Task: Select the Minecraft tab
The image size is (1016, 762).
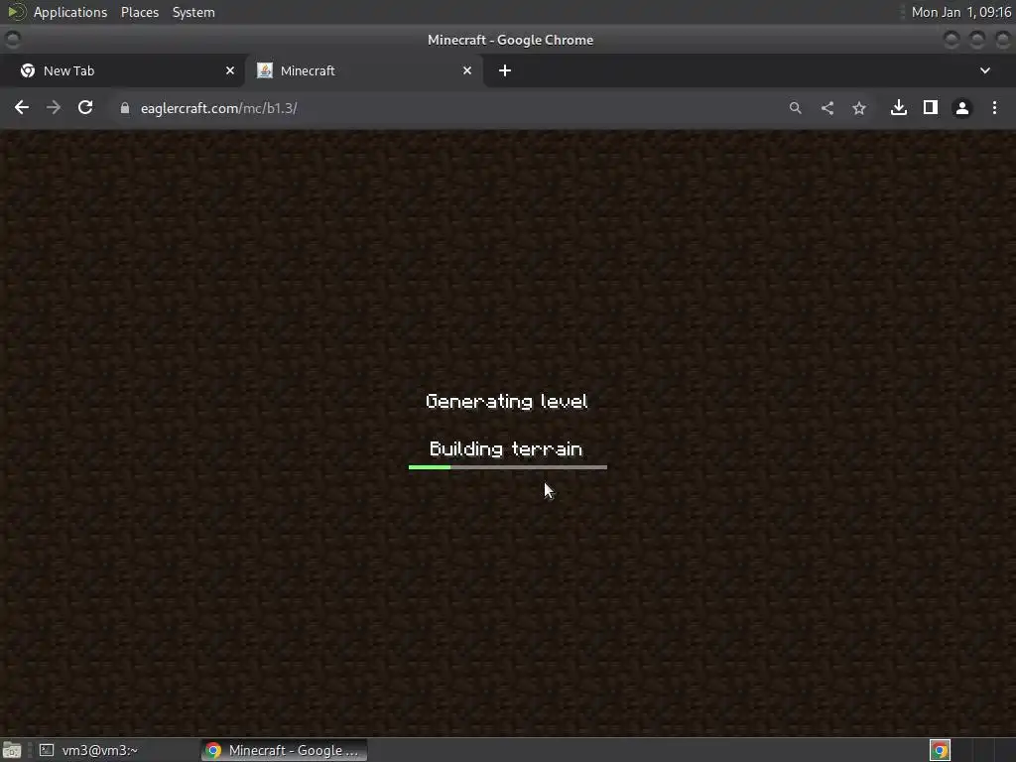Action: pyautogui.click(x=364, y=70)
